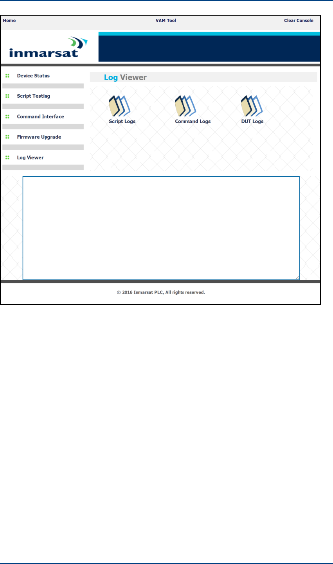Viewport: 333px width, 564px height.
Task: Click the Inmarsat logo
Action: point(49,47)
